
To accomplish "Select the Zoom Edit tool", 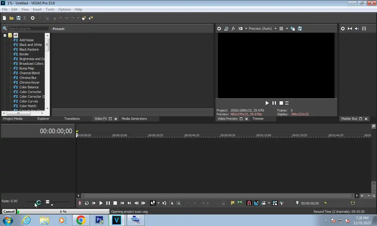I will (178, 203).
